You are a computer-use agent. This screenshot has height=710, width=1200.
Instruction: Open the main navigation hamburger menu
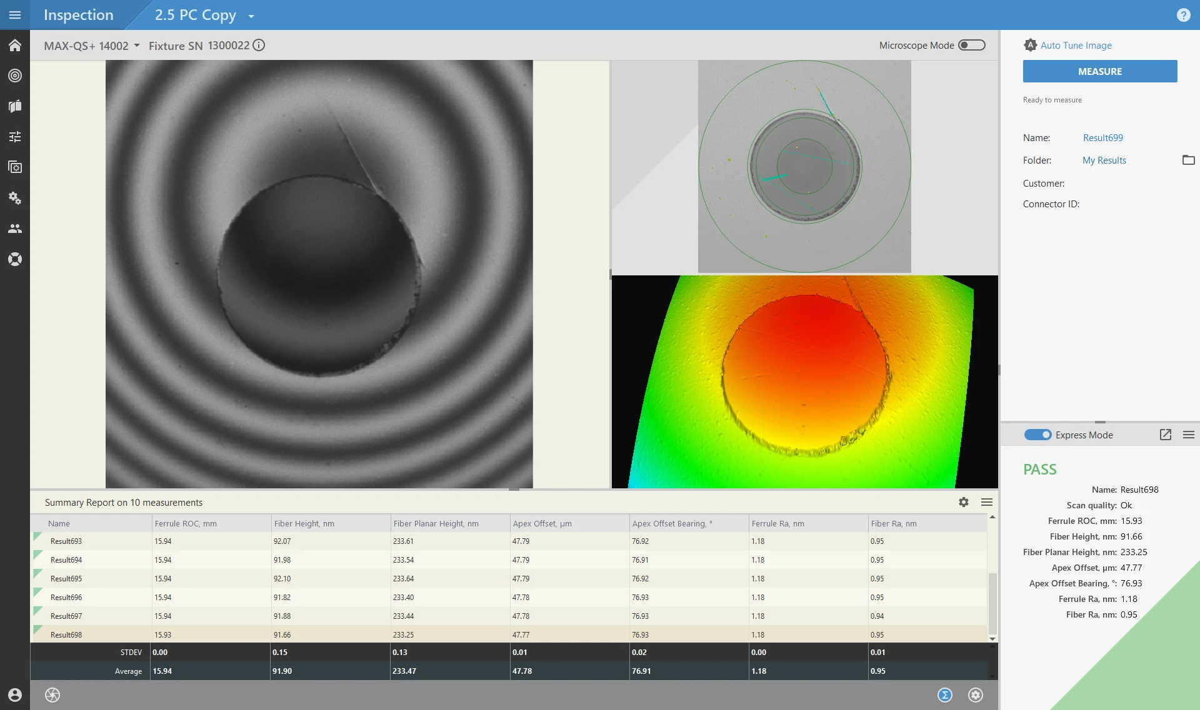(15, 15)
